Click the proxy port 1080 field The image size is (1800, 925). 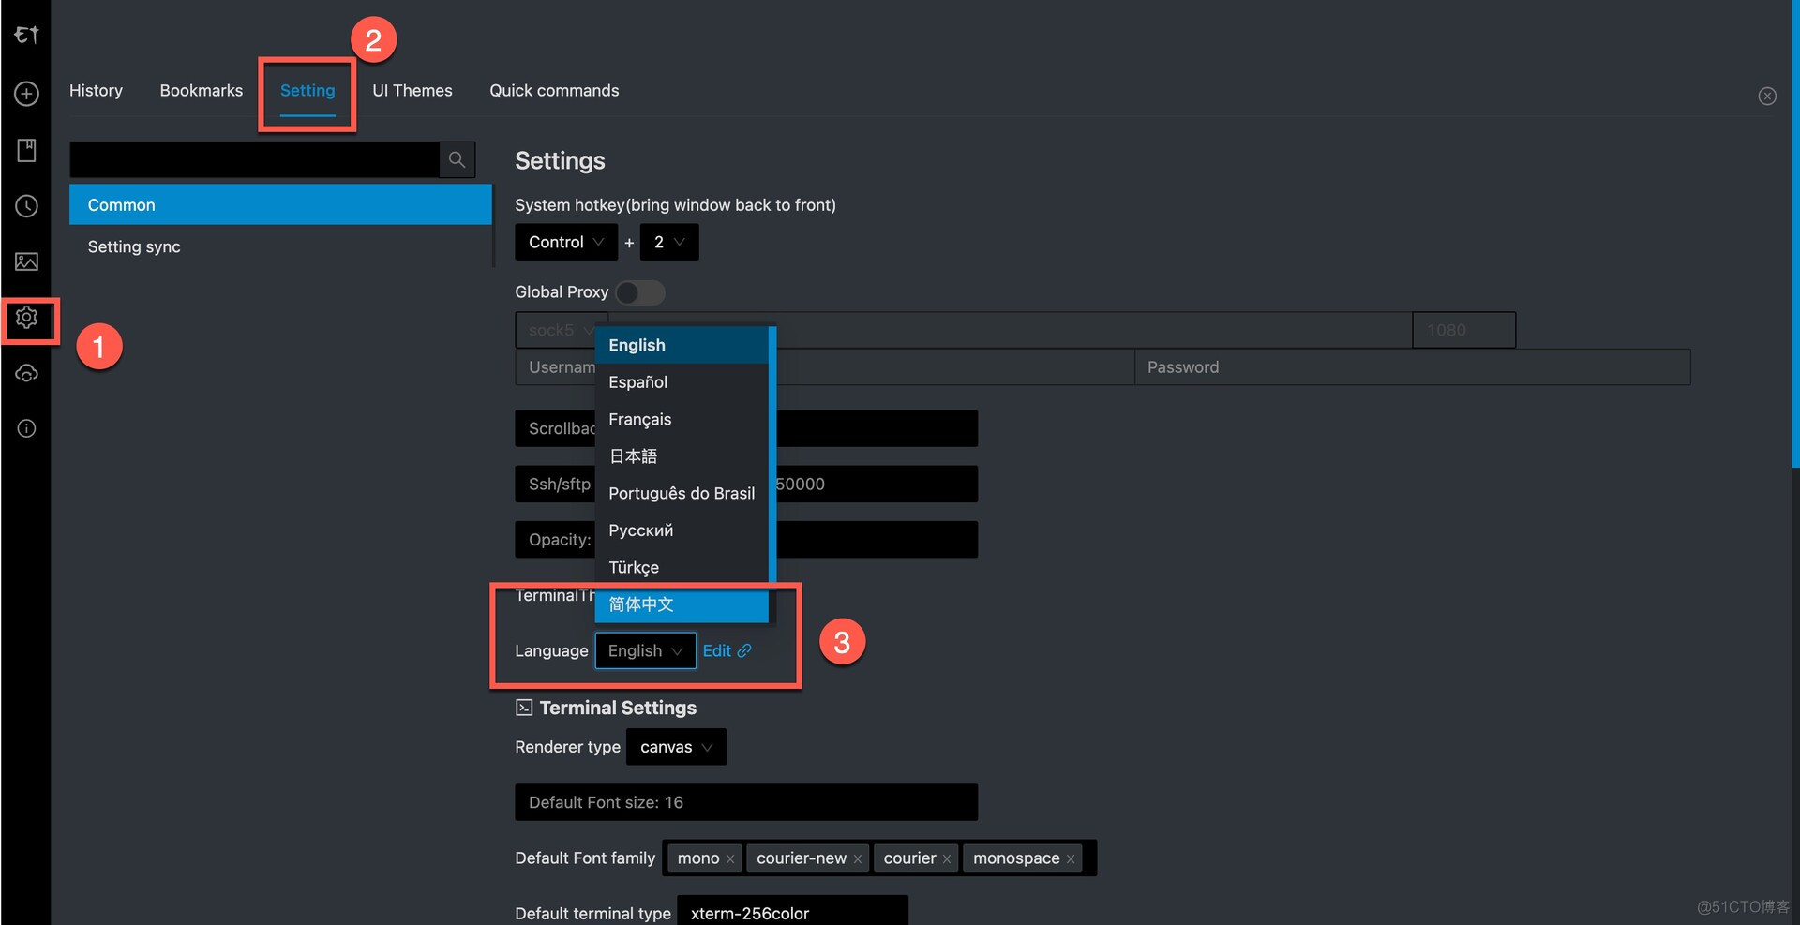(x=1463, y=330)
